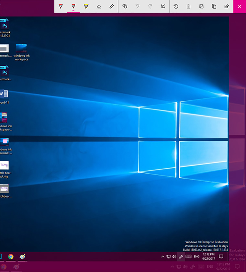Select the ballpoint pen tool
The image size is (246, 272).
[61, 6]
